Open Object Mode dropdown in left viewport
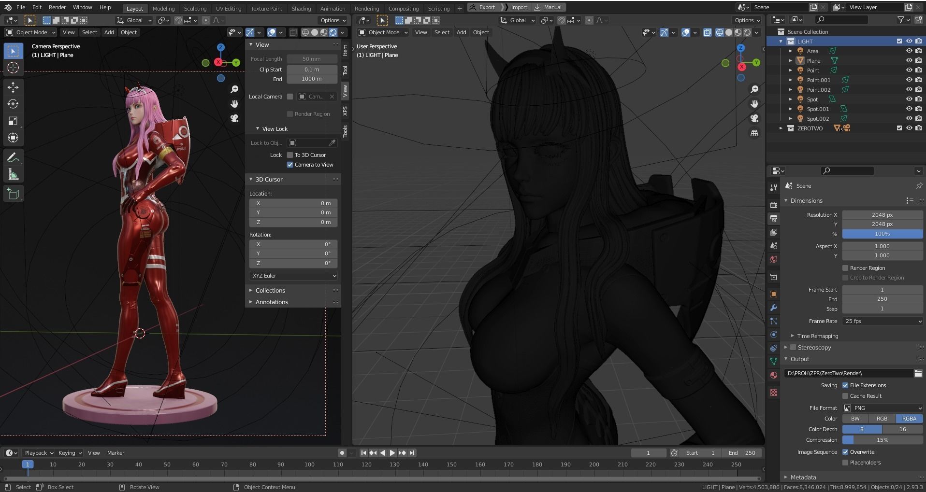 [x=30, y=32]
